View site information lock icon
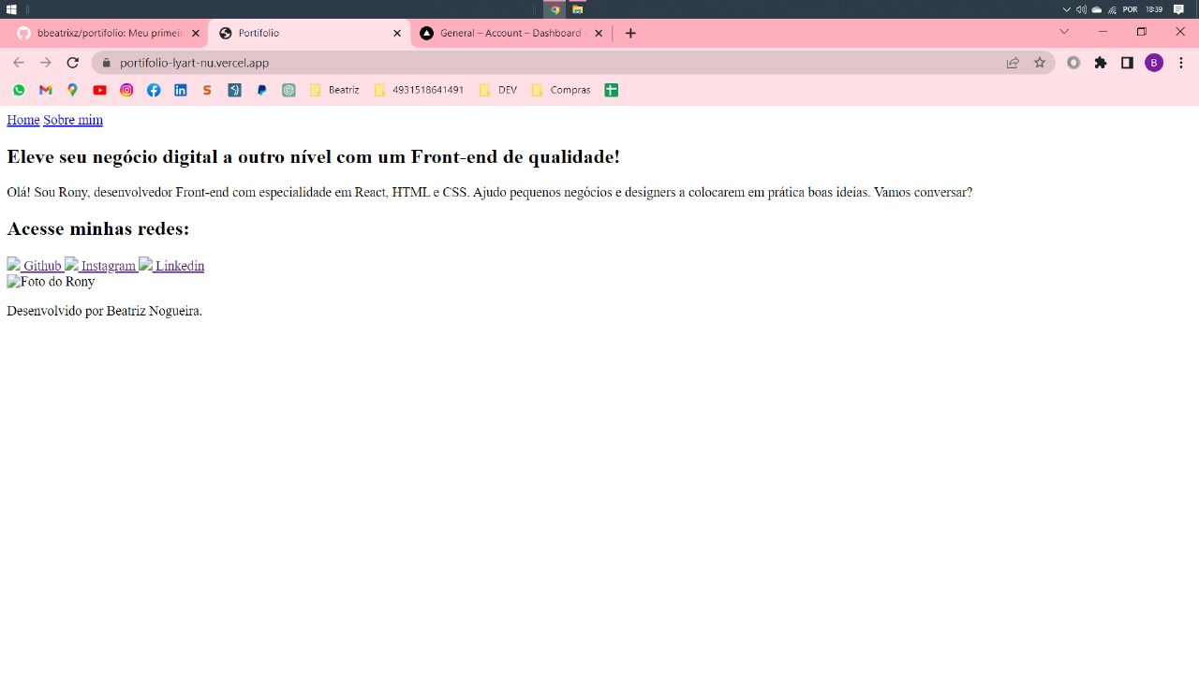 click(x=106, y=63)
